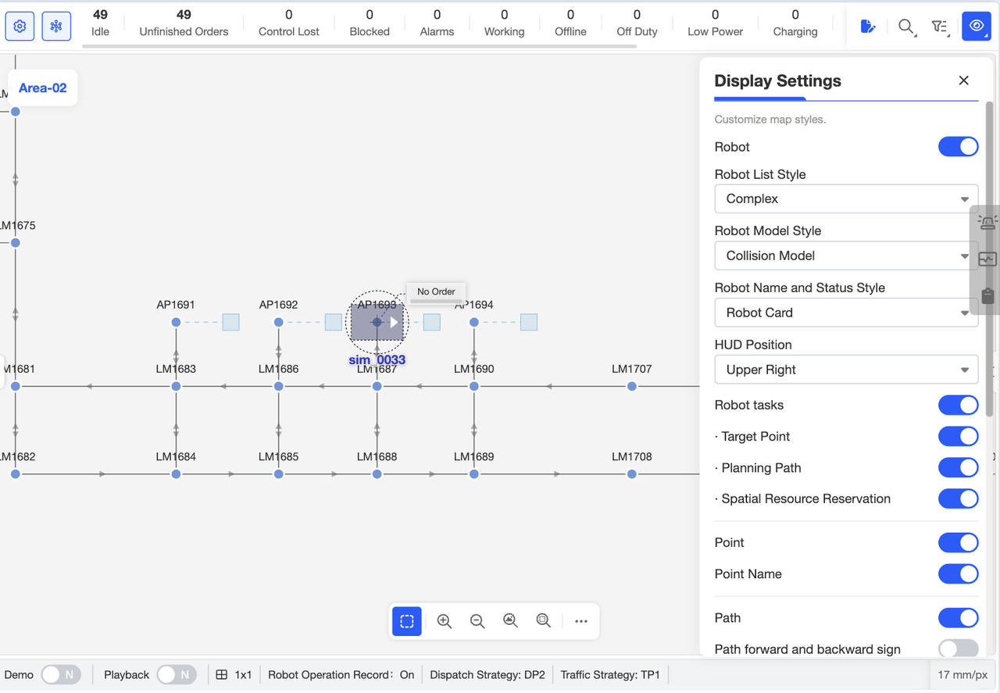Open the Robot List Style dropdown
1000x693 pixels.
coord(846,198)
